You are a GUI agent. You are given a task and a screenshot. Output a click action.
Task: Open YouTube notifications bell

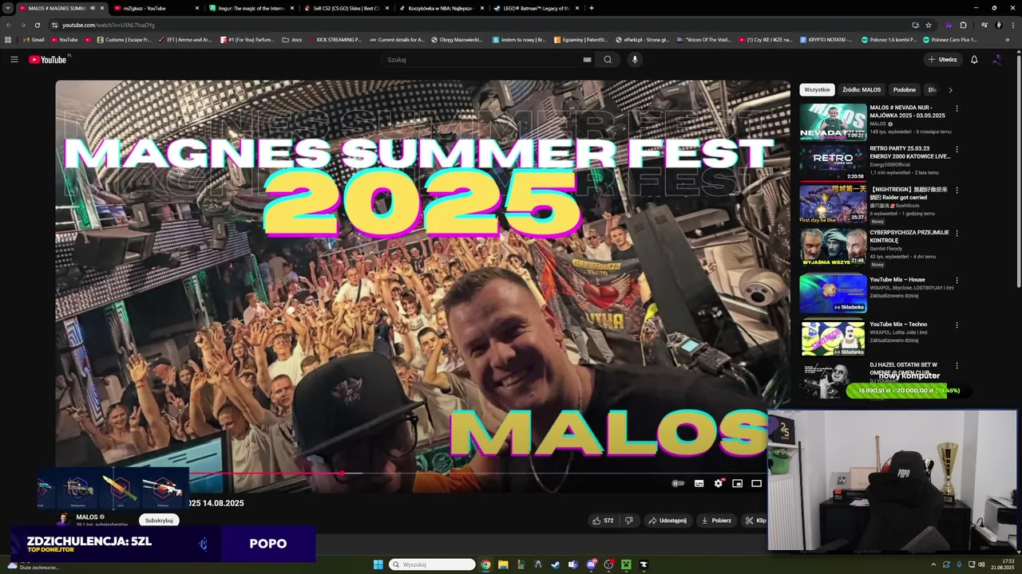point(974,60)
